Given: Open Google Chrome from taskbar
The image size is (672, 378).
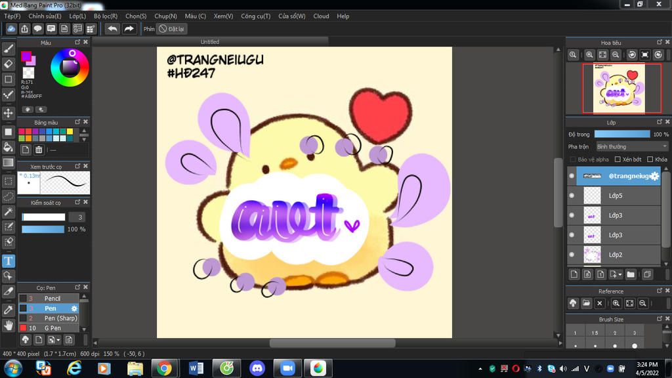Looking at the screenshot, I should pyautogui.click(x=164, y=368).
